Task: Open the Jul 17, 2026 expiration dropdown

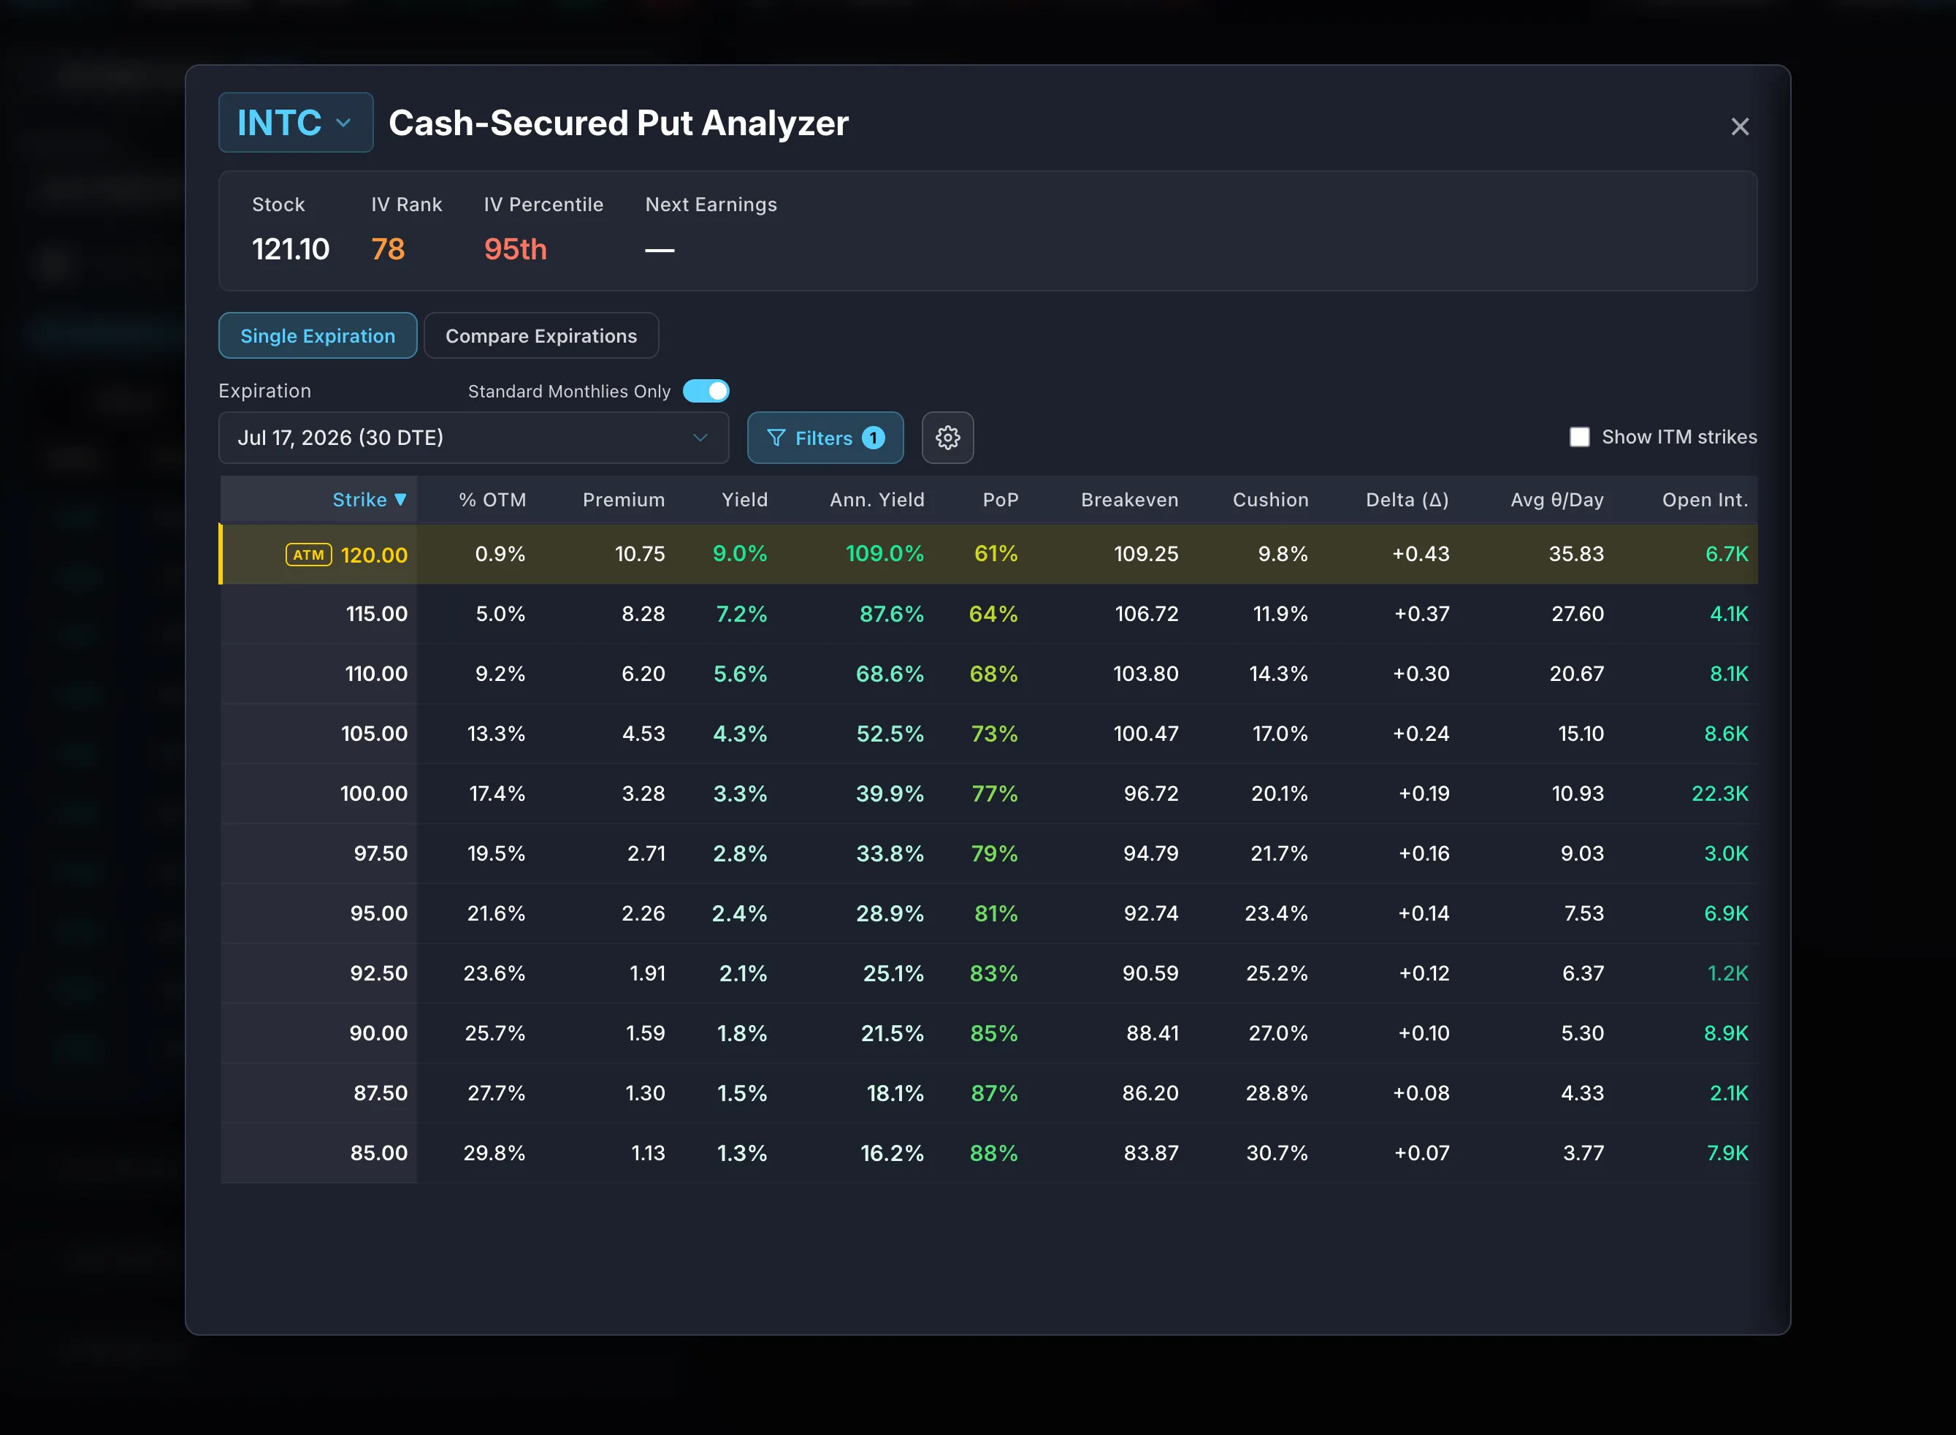Action: pos(473,437)
